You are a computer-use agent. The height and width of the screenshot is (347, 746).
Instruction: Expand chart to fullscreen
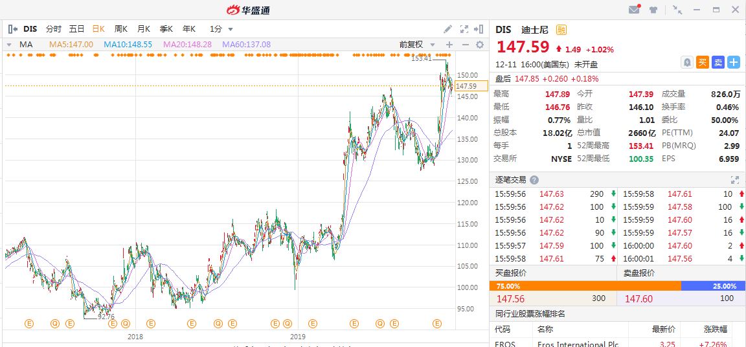464,29
